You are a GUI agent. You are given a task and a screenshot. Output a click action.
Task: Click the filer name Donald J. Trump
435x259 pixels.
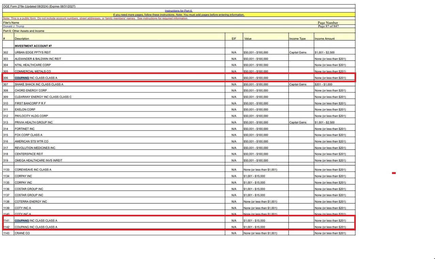click(x=14, y=26)
